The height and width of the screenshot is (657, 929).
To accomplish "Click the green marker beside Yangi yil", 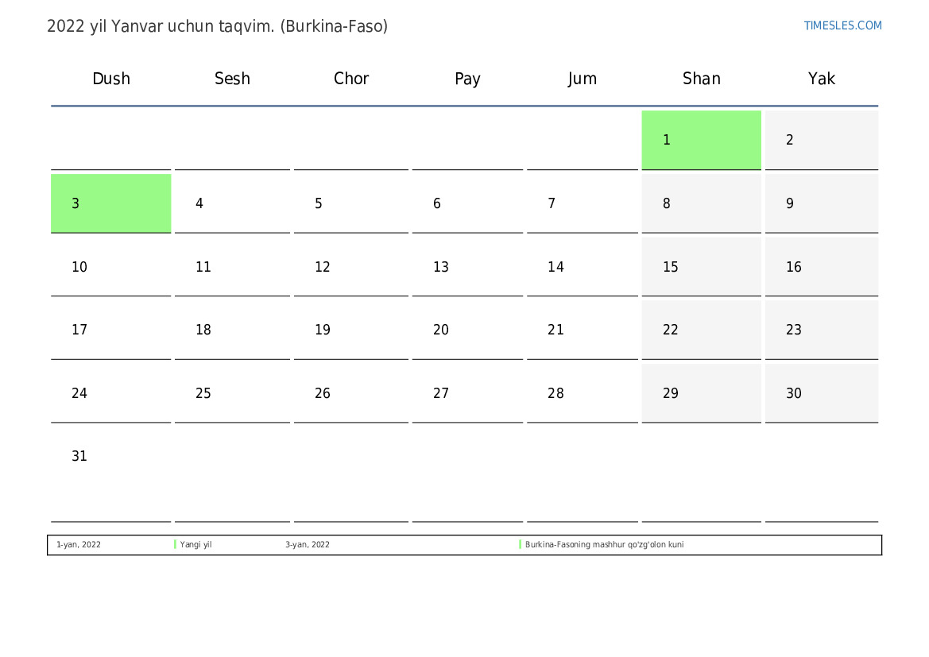I will [x=175, y=545].
